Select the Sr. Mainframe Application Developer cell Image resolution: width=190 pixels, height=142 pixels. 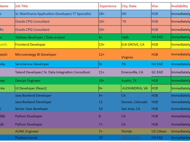(53, 14)
